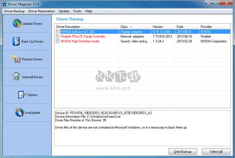This screenshot has width=235, height=158.
Task: Click the Start Backup button
Action: 183,152
